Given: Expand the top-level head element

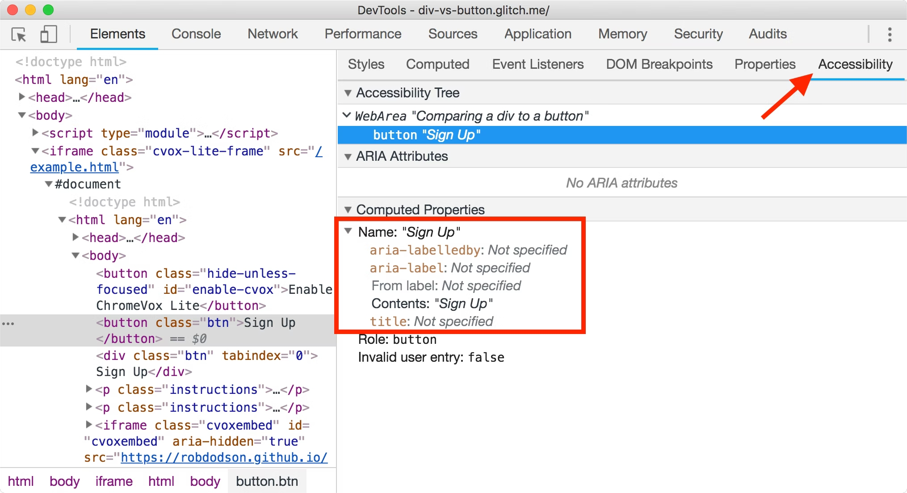Looking at the screenshot, I should point(21,96).
